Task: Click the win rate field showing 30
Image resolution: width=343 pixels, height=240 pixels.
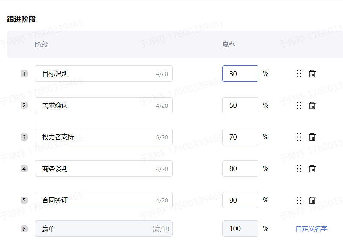Action: point(240,74)
